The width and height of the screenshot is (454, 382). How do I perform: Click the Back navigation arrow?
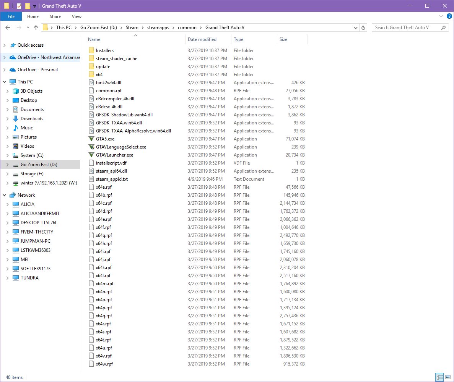pos(8,28)
